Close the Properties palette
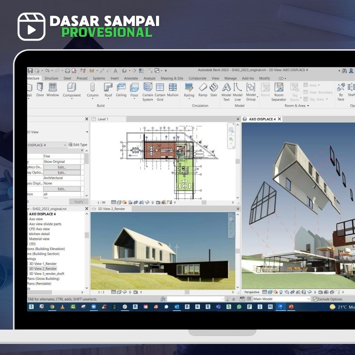Screen dimensions: 355x355 click(x=87, y=119)
